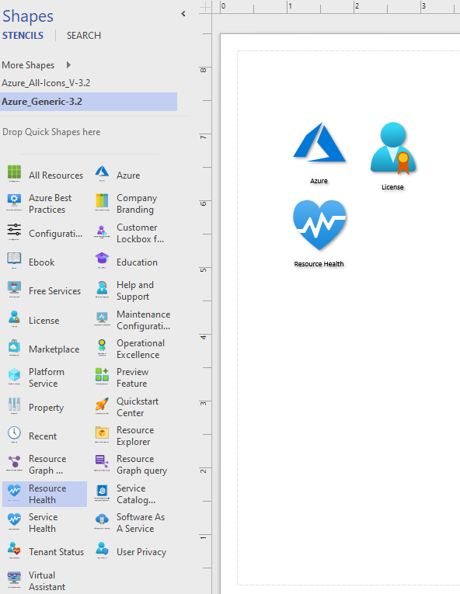Switch to the SEARCH tab

pos(84,36)
